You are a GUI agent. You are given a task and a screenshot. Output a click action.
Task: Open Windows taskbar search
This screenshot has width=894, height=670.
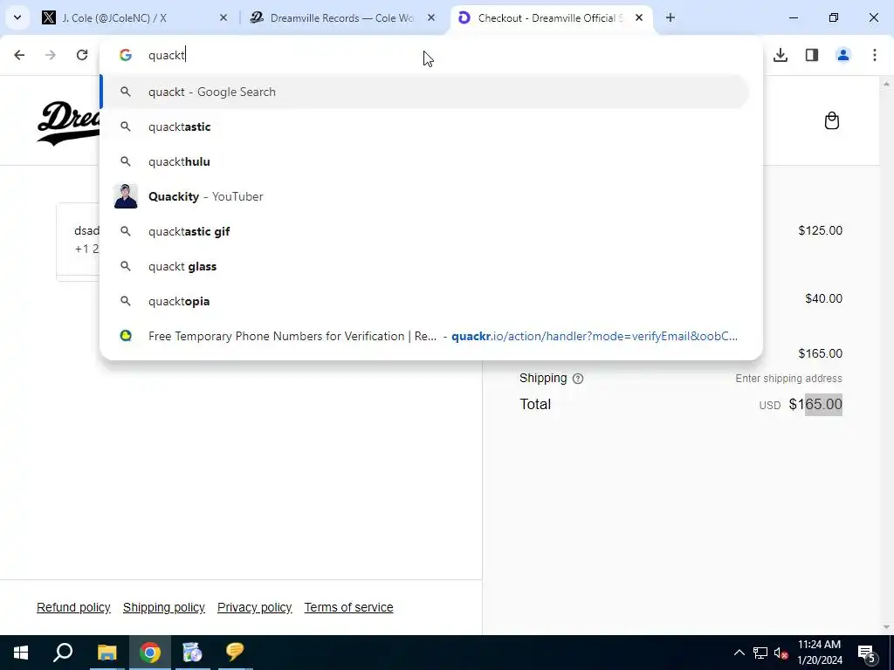[63, 653]
